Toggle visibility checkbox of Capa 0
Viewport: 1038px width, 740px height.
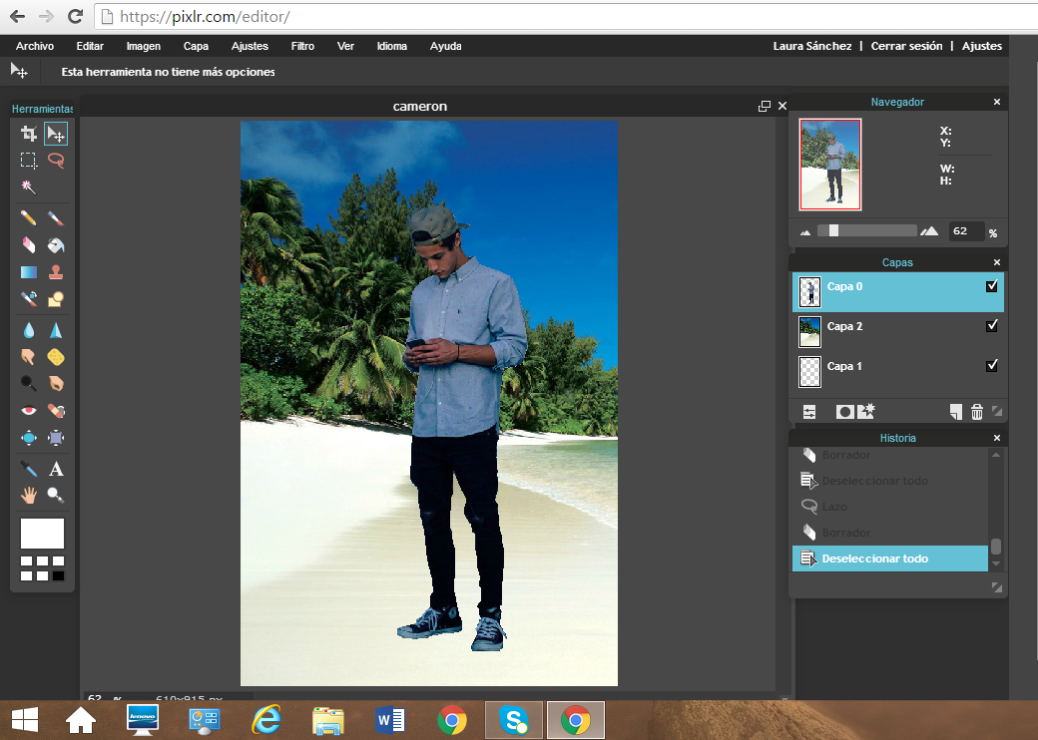[x=992, y=285]
